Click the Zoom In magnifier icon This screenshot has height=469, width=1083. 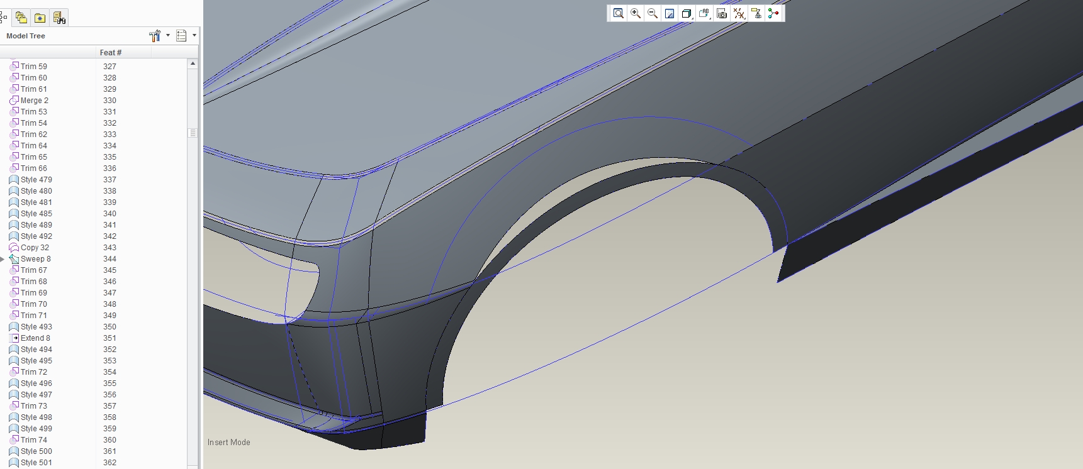point(636,13)
